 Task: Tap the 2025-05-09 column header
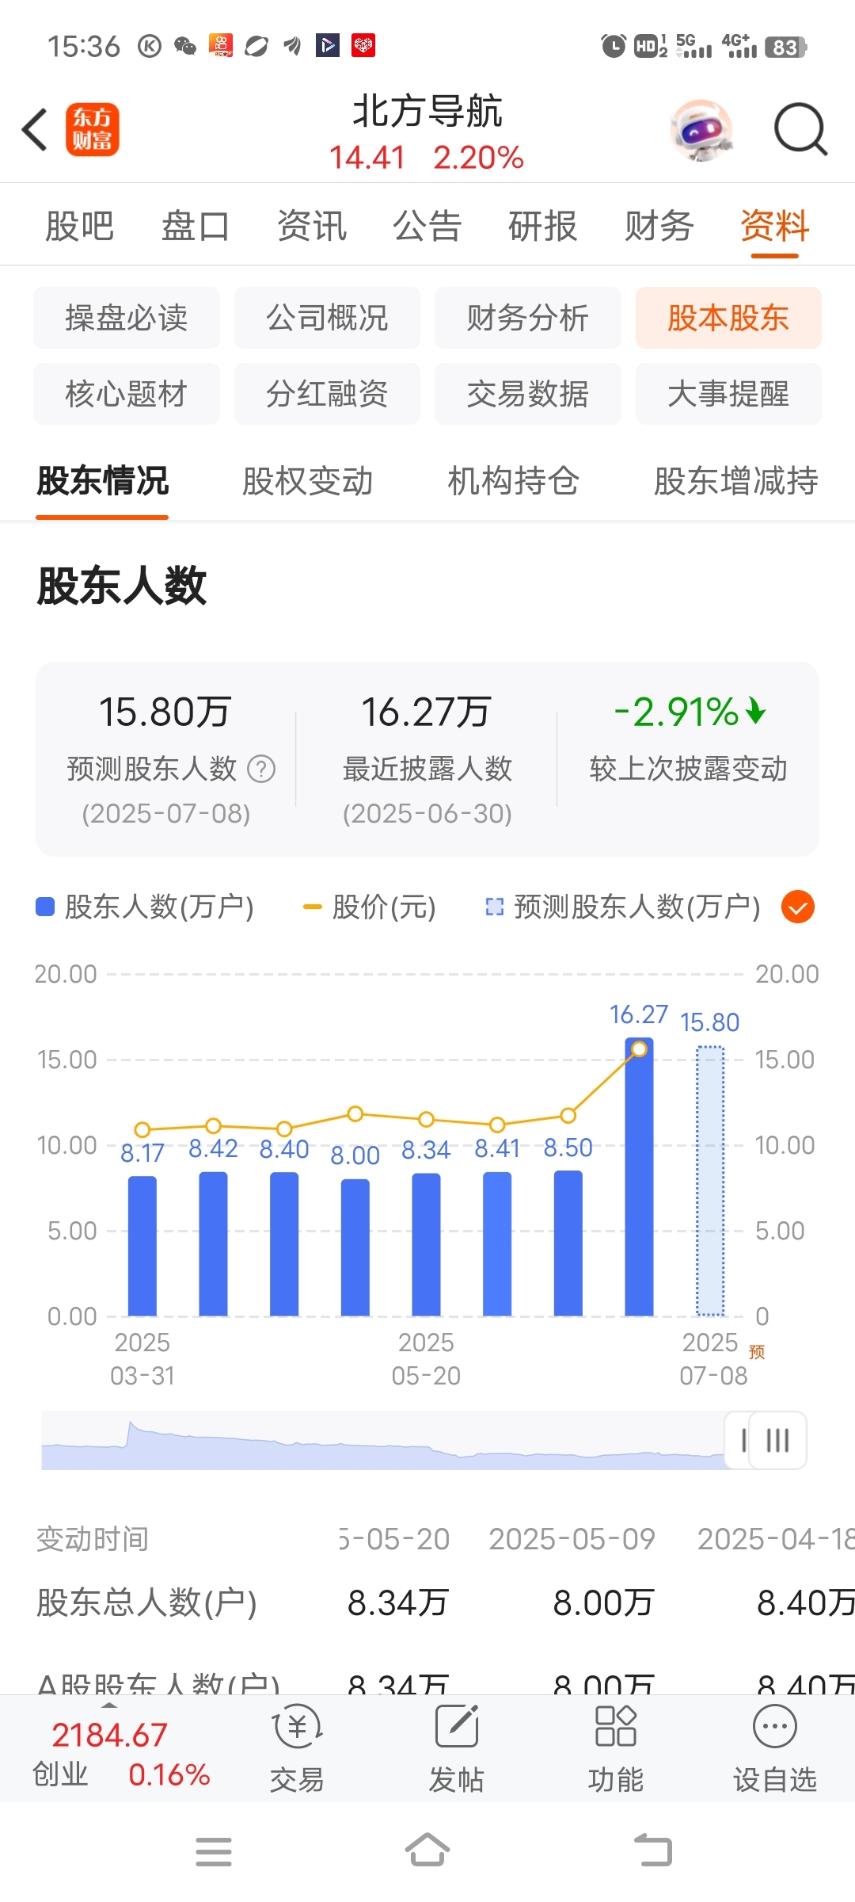[572, 1539]
